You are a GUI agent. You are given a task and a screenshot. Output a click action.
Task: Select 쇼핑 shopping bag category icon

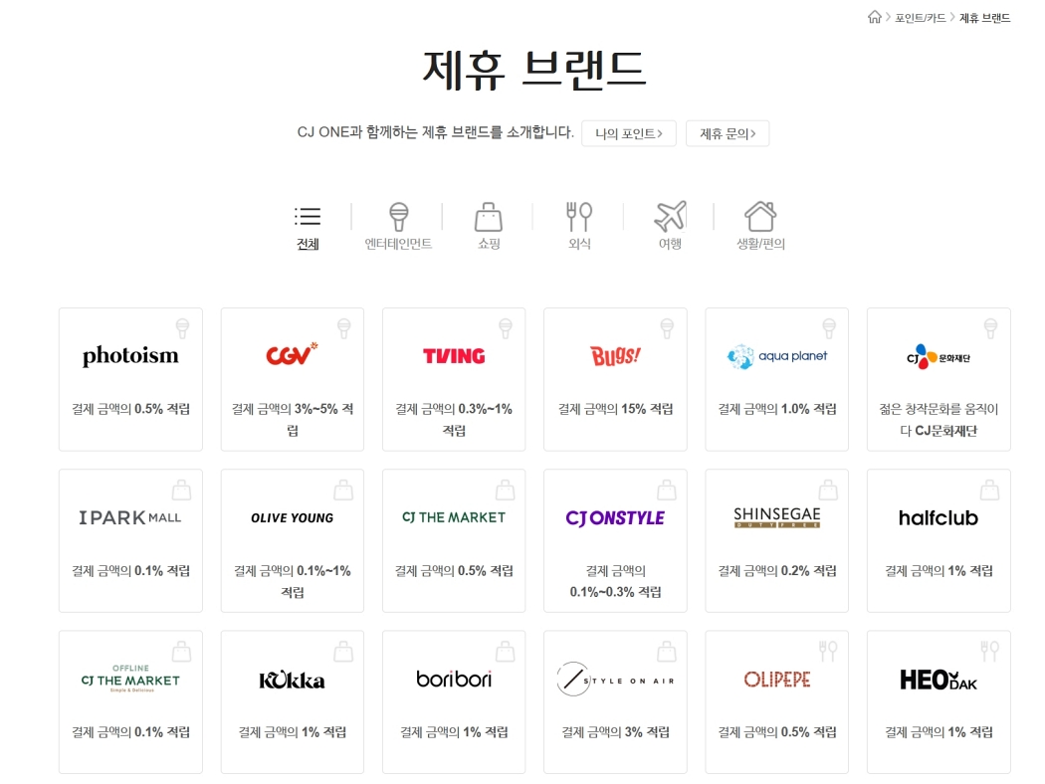(x=489, y=217)
